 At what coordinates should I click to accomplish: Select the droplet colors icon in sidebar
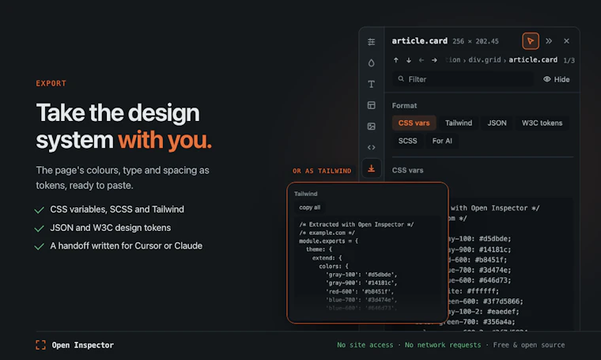point(371,63)
